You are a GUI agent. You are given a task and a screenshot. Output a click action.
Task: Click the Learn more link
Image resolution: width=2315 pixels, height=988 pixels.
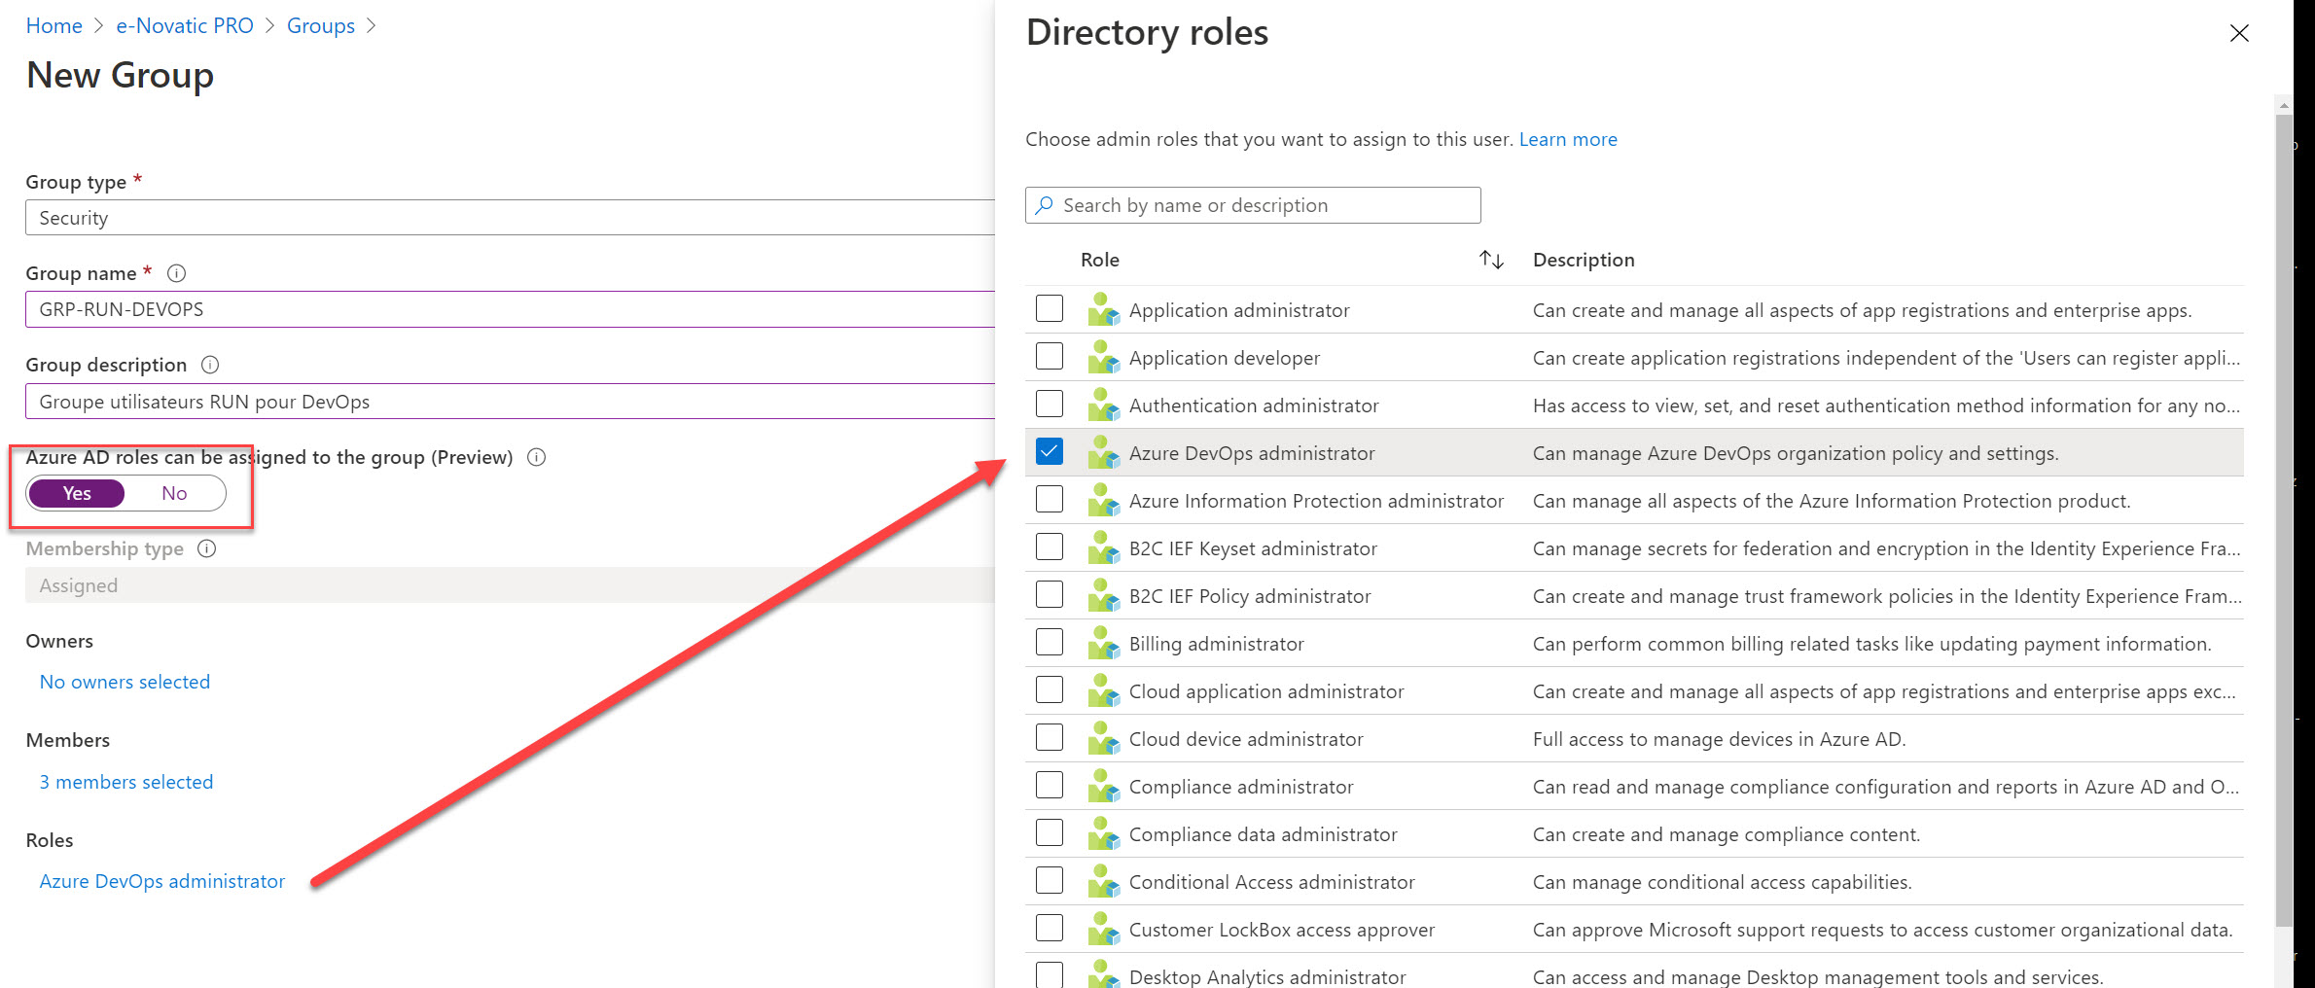click(1568, 139)
